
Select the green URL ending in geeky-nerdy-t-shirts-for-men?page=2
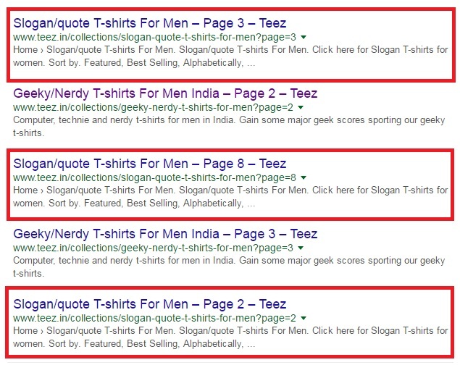point(153,108)
